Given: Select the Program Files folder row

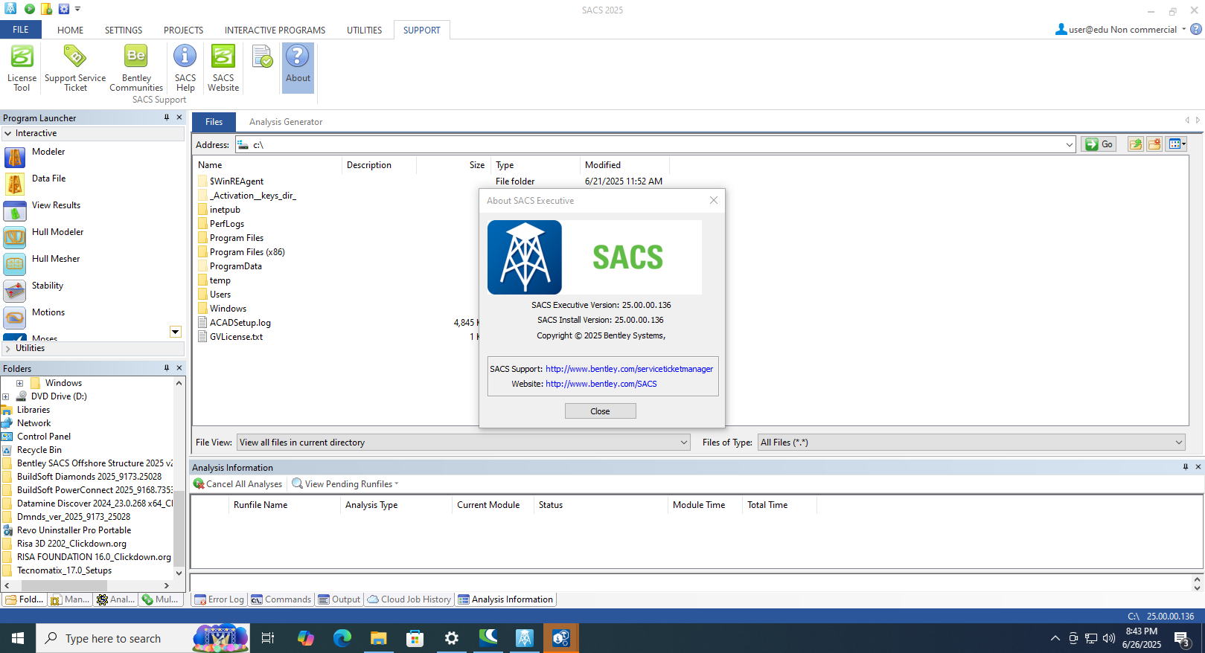Looking at the screenshot, I should [236, 238].
